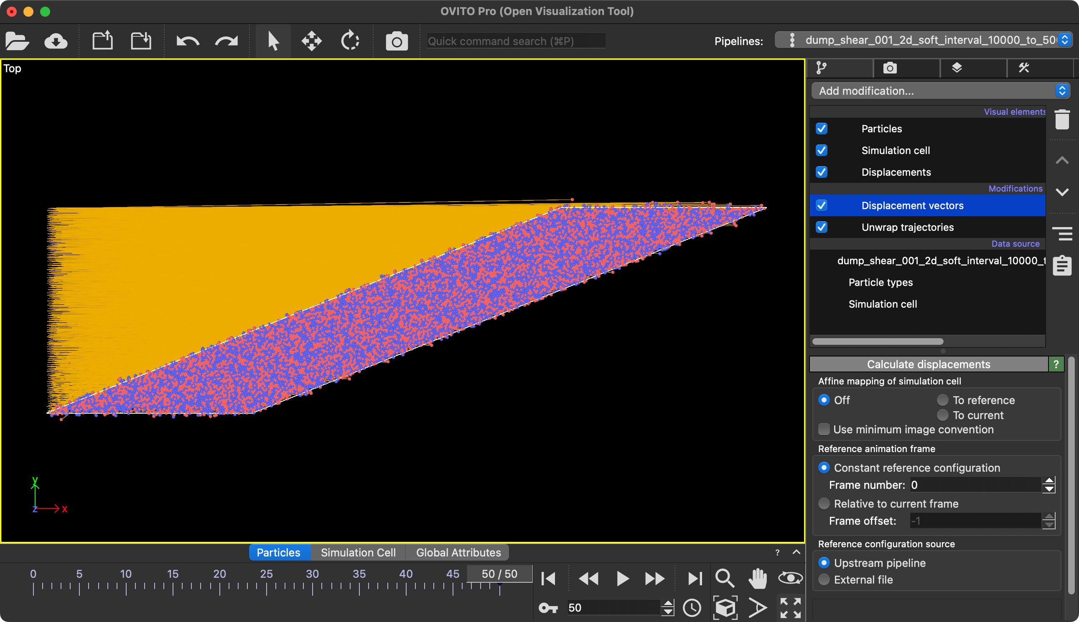Open the Pipelines selector dropdown
Viewport: 1079px width, 622px height.
click(924, 40)
